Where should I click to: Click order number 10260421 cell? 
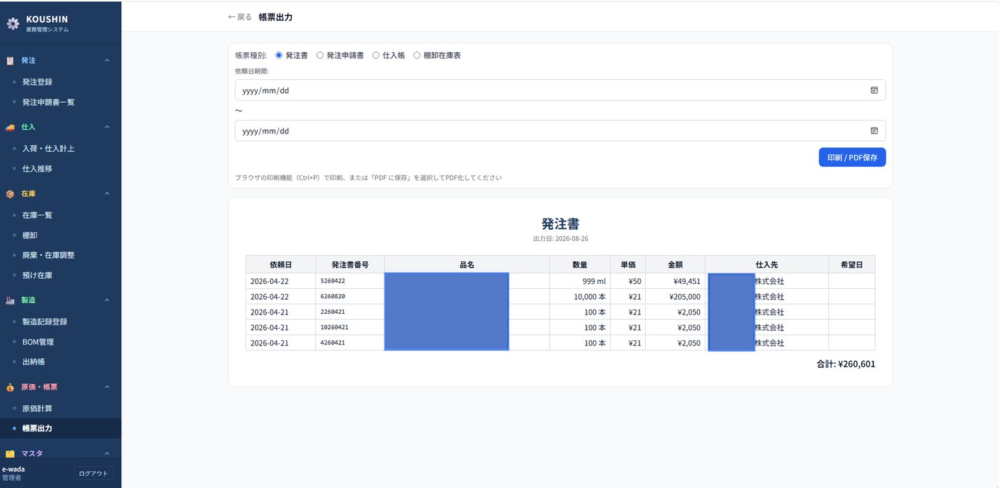[x=350, y=327]
